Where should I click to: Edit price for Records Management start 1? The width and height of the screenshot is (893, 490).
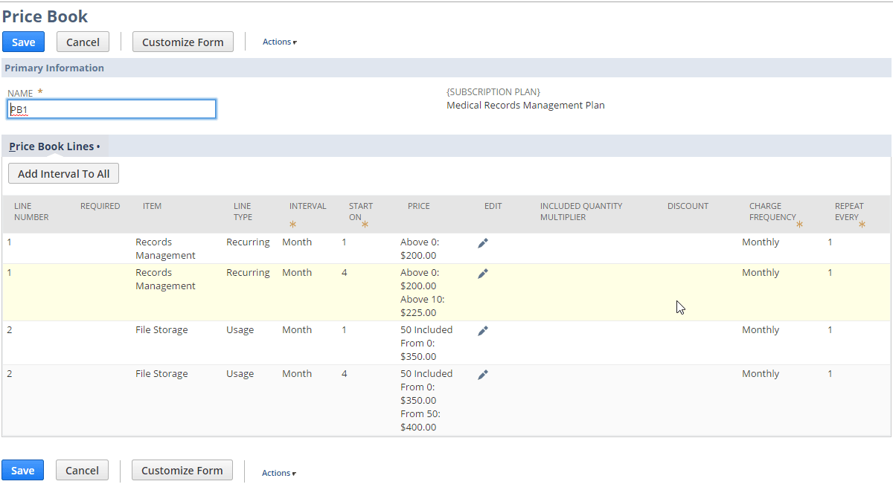[483, 243]
